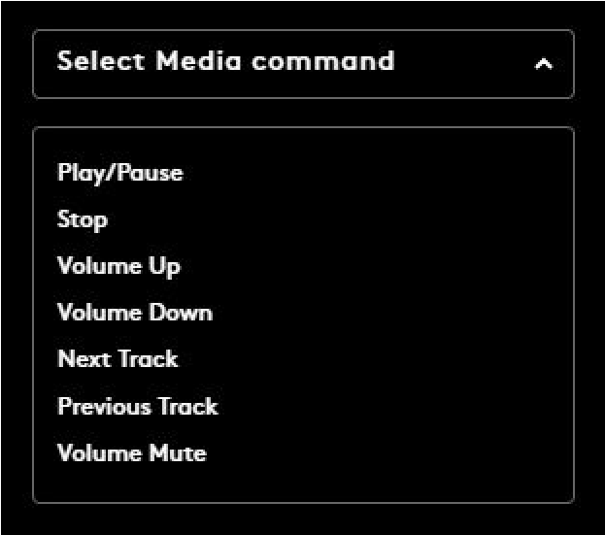Click the 'Select Media command' label text
Viewport: 605px width, 535px height.
tap(225, 61)
